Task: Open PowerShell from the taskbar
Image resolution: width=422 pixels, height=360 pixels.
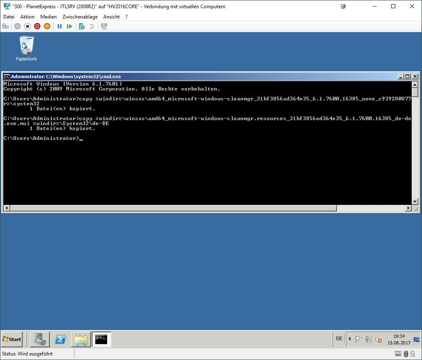Action: (x=60, y=339)
